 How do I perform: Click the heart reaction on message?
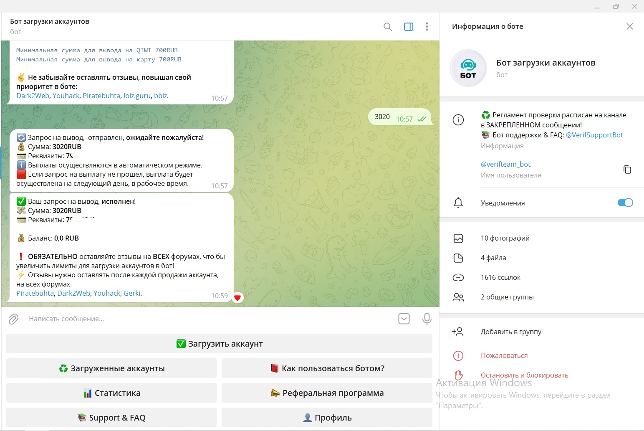(x=237, y=298)
